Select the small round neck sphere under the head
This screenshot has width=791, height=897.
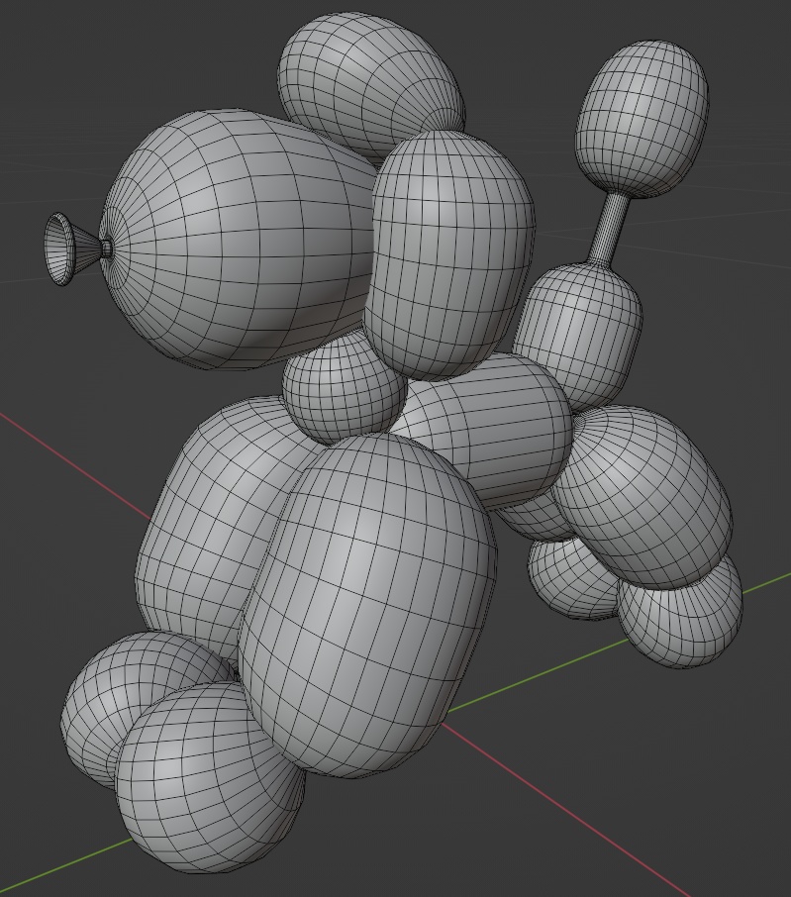click(344, 389)
